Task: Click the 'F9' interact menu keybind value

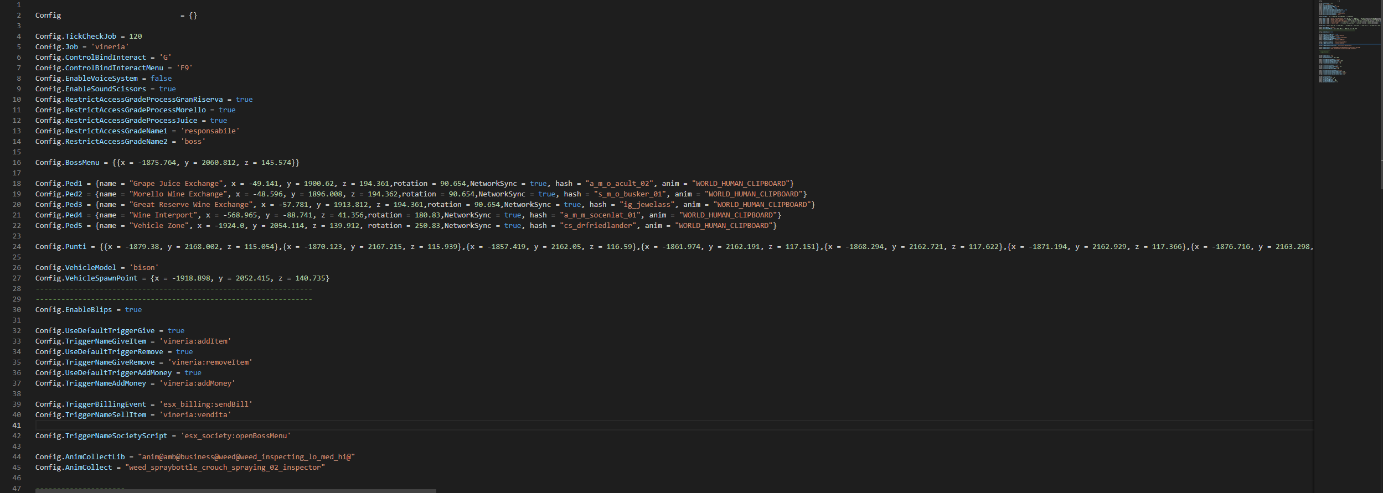Action: click(184, 68)
